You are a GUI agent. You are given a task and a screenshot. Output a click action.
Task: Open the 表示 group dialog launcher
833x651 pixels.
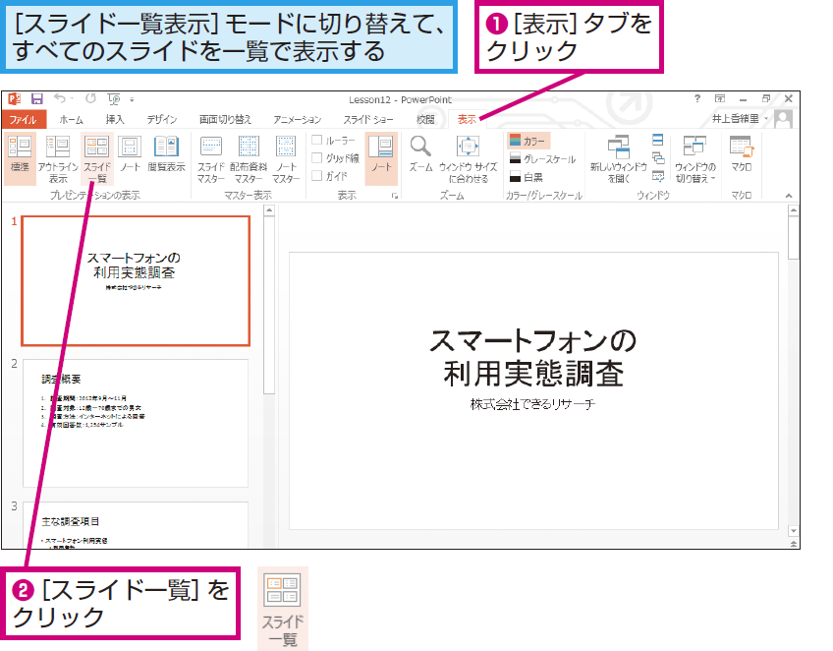[x=395, y=196]
